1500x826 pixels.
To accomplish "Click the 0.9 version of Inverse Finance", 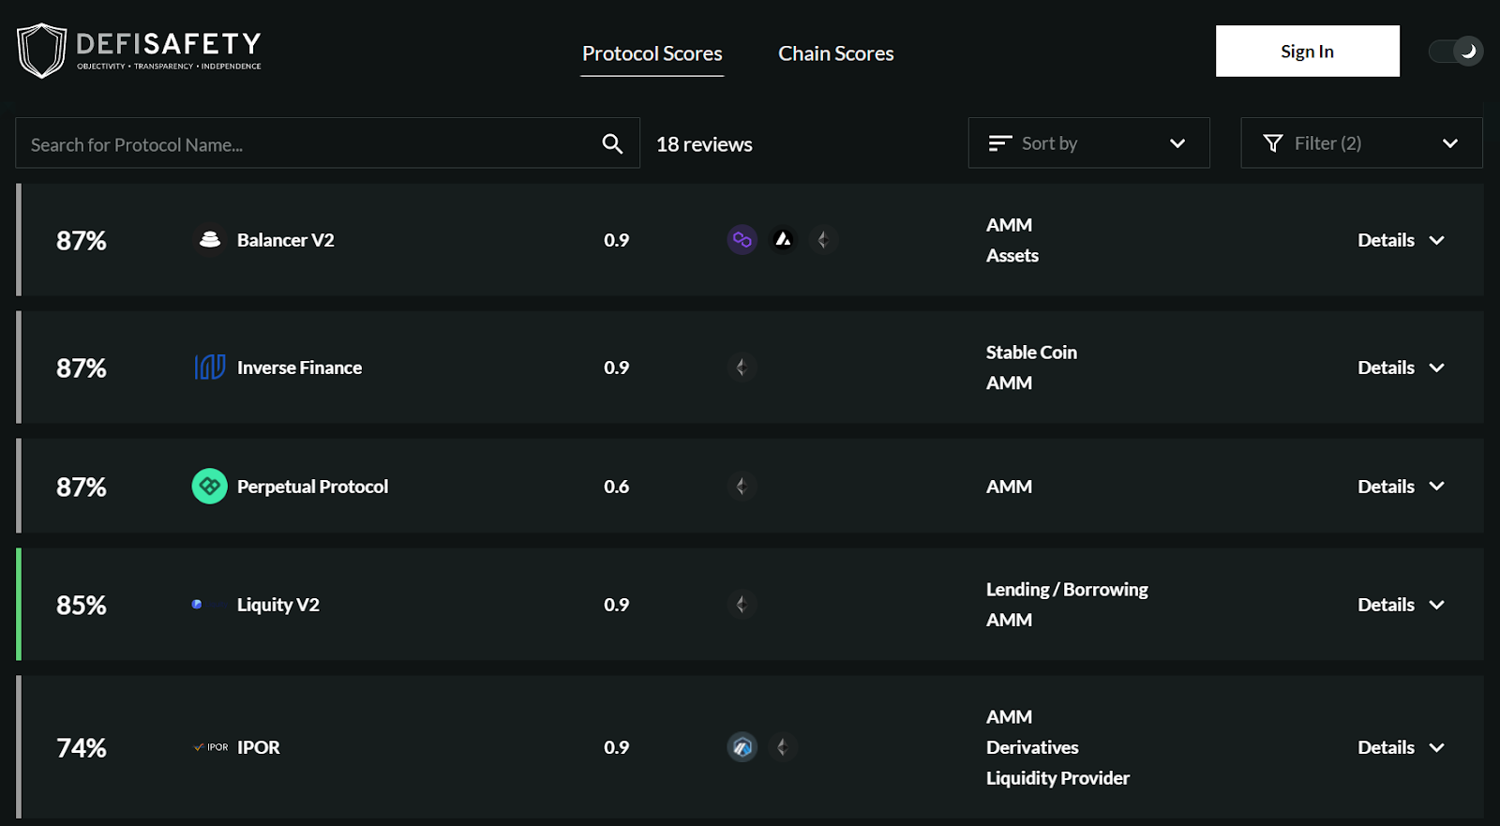I will pyautogui.click(x=617, y=368).
